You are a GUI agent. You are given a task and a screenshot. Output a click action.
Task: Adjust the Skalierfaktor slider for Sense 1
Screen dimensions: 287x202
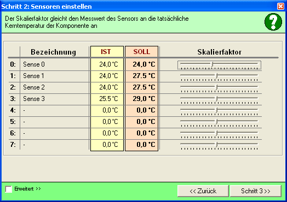click(219, 76)
